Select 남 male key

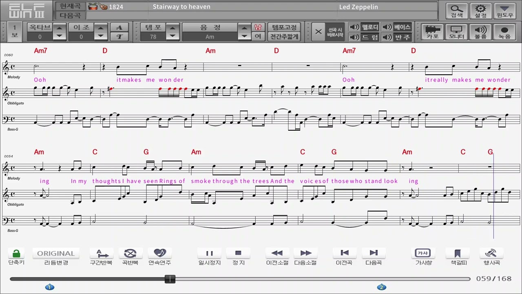[258, 27]
